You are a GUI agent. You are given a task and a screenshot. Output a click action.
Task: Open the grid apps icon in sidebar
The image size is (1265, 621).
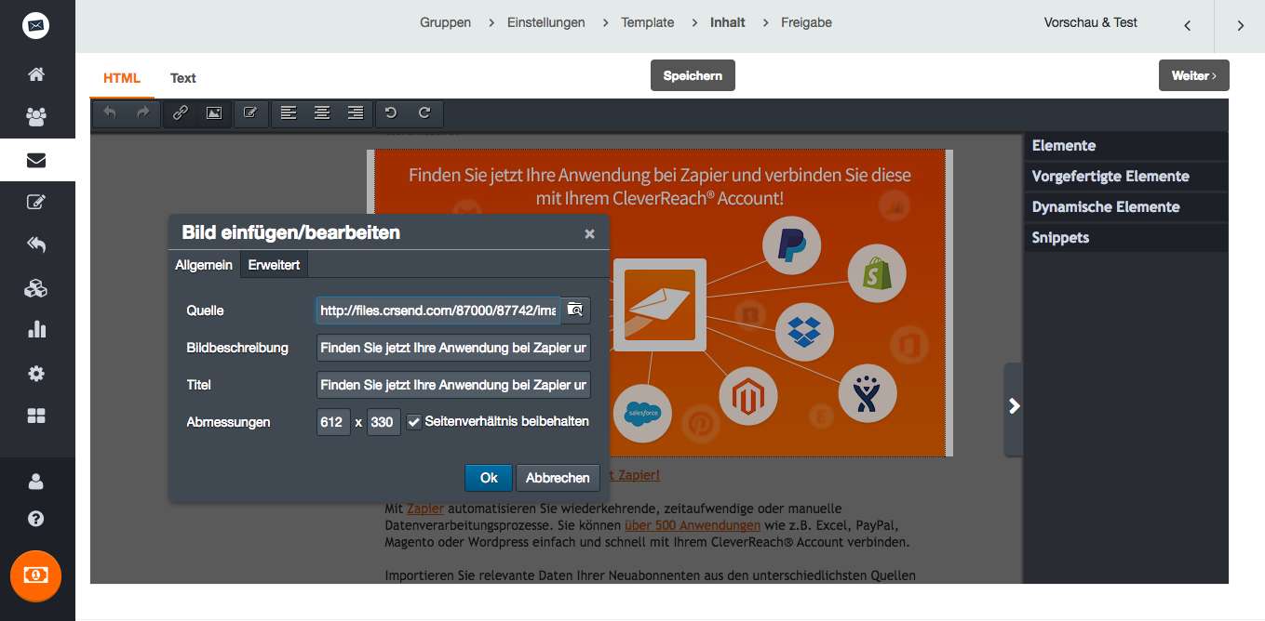[36, 416]
